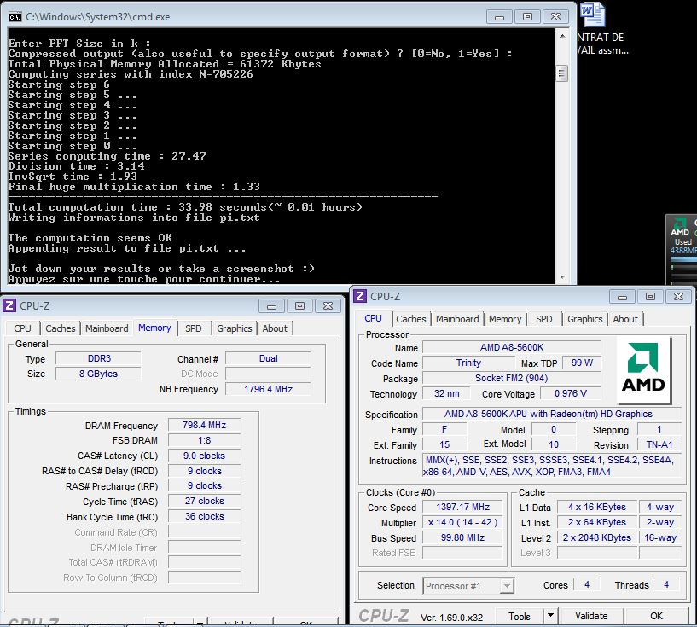This screenshot has width=697, height=627.
Task: Open About tab in right CPU-Z window
Action: 625,319
